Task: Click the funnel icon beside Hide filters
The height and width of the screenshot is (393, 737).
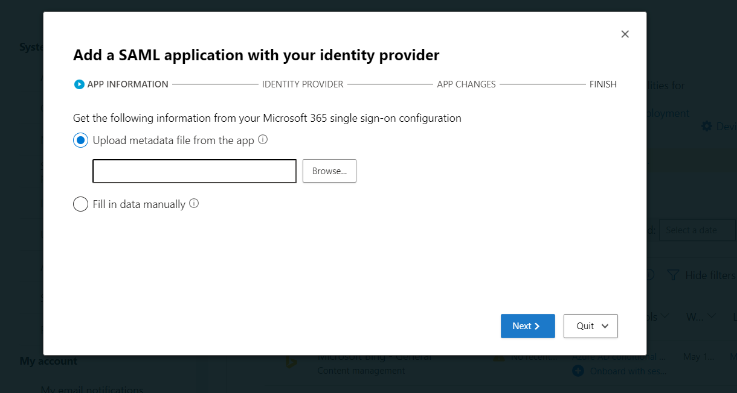Action: [x=672, y=275]
